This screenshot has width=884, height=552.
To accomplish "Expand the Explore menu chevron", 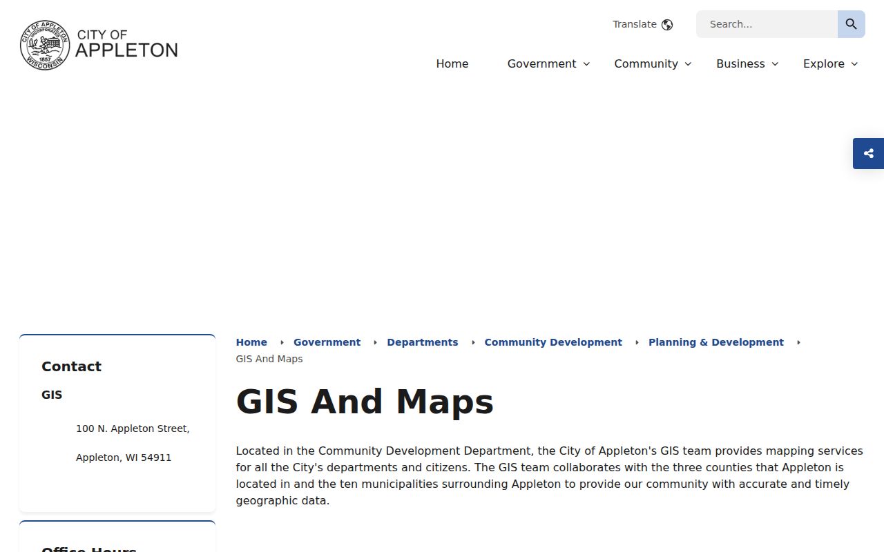I will point(854,64).
